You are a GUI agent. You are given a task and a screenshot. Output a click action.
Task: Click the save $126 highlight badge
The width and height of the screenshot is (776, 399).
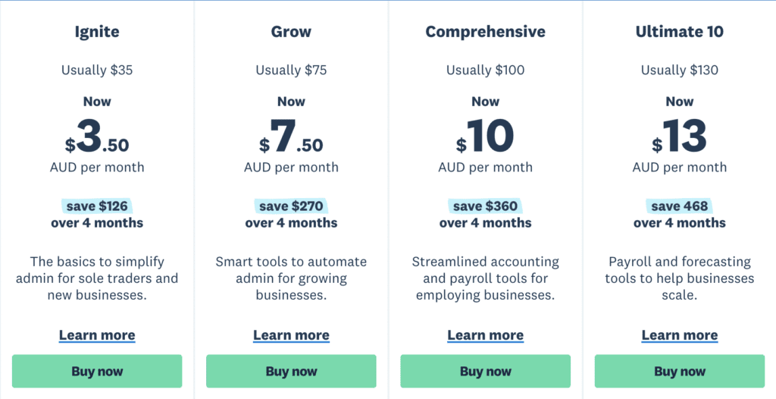click(x=97, y=206)
